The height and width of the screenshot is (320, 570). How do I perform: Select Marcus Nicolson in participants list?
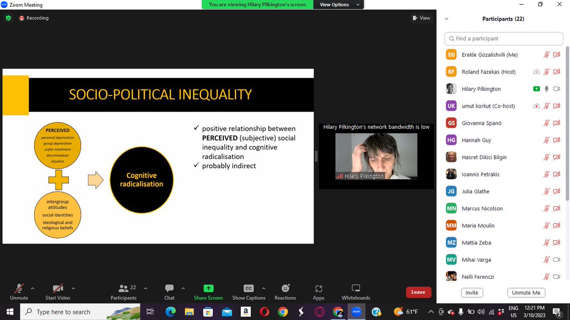[x=503, y=208]
